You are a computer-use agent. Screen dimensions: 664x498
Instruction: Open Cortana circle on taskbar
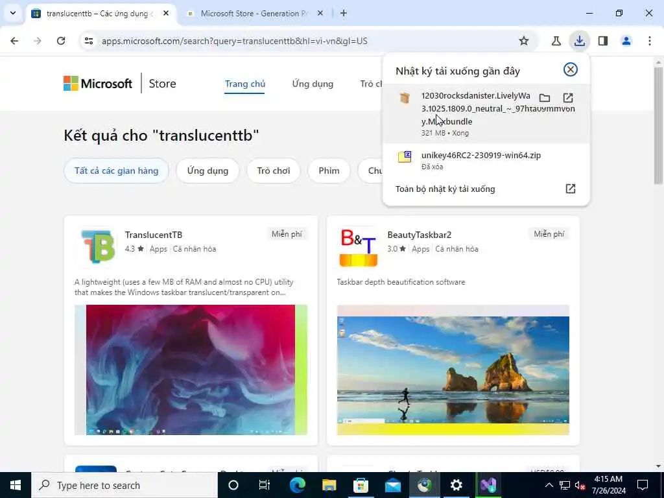tap(233, 485)
